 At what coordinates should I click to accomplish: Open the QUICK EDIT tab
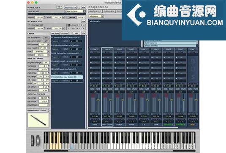pyautogui.click(x=95, y=11)
